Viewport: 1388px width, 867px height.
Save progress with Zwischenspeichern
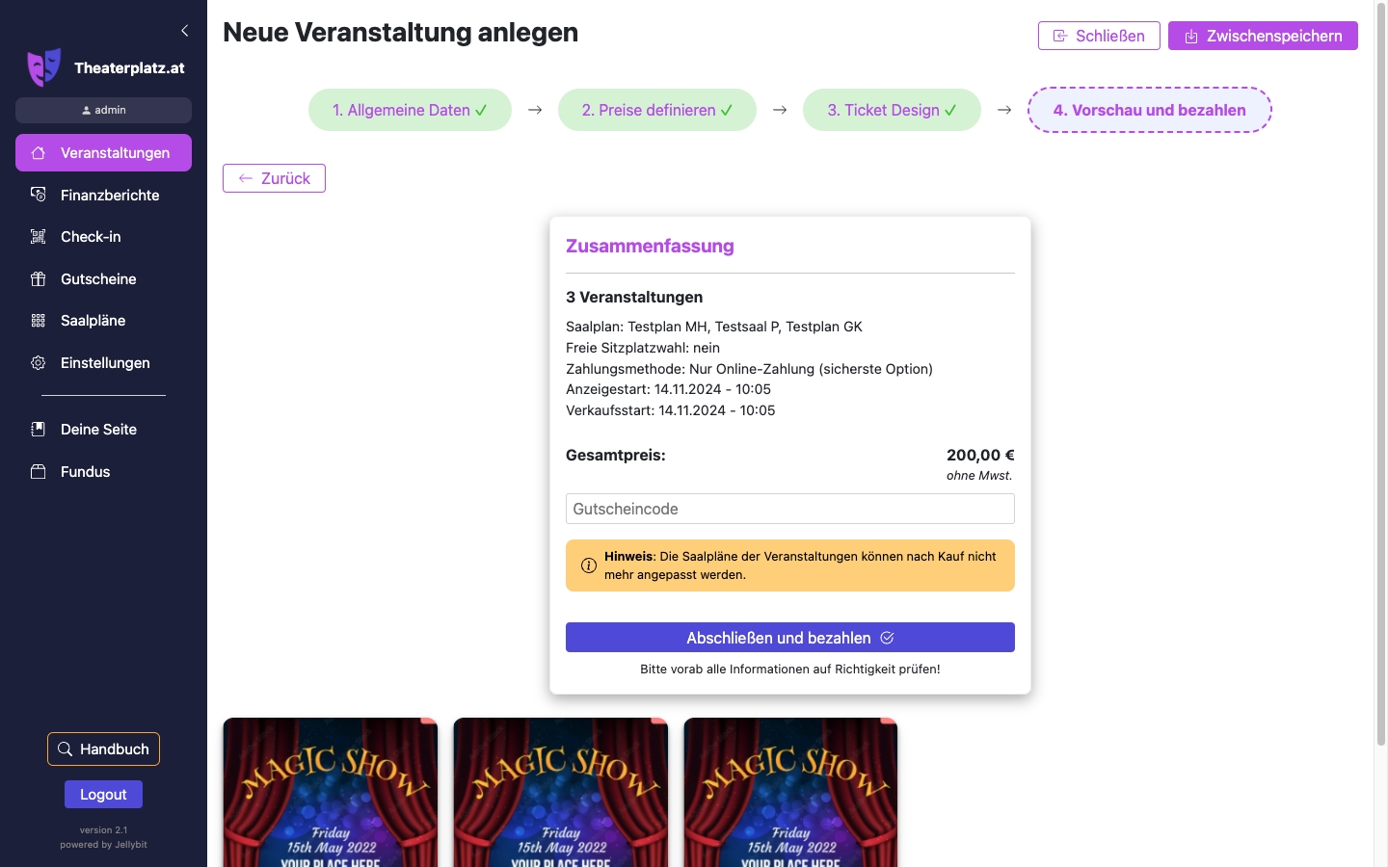pos(1263,36)
